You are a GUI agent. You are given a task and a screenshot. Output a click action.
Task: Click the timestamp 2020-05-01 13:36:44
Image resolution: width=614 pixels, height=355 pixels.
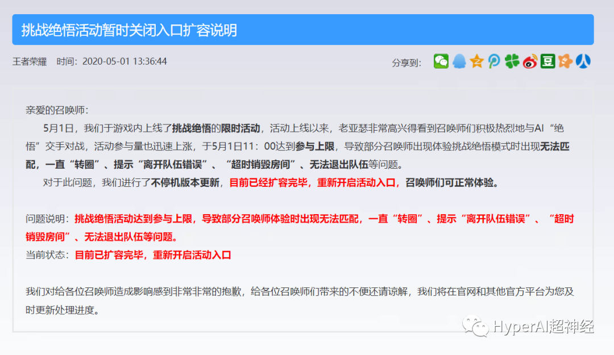pos(125,61)
